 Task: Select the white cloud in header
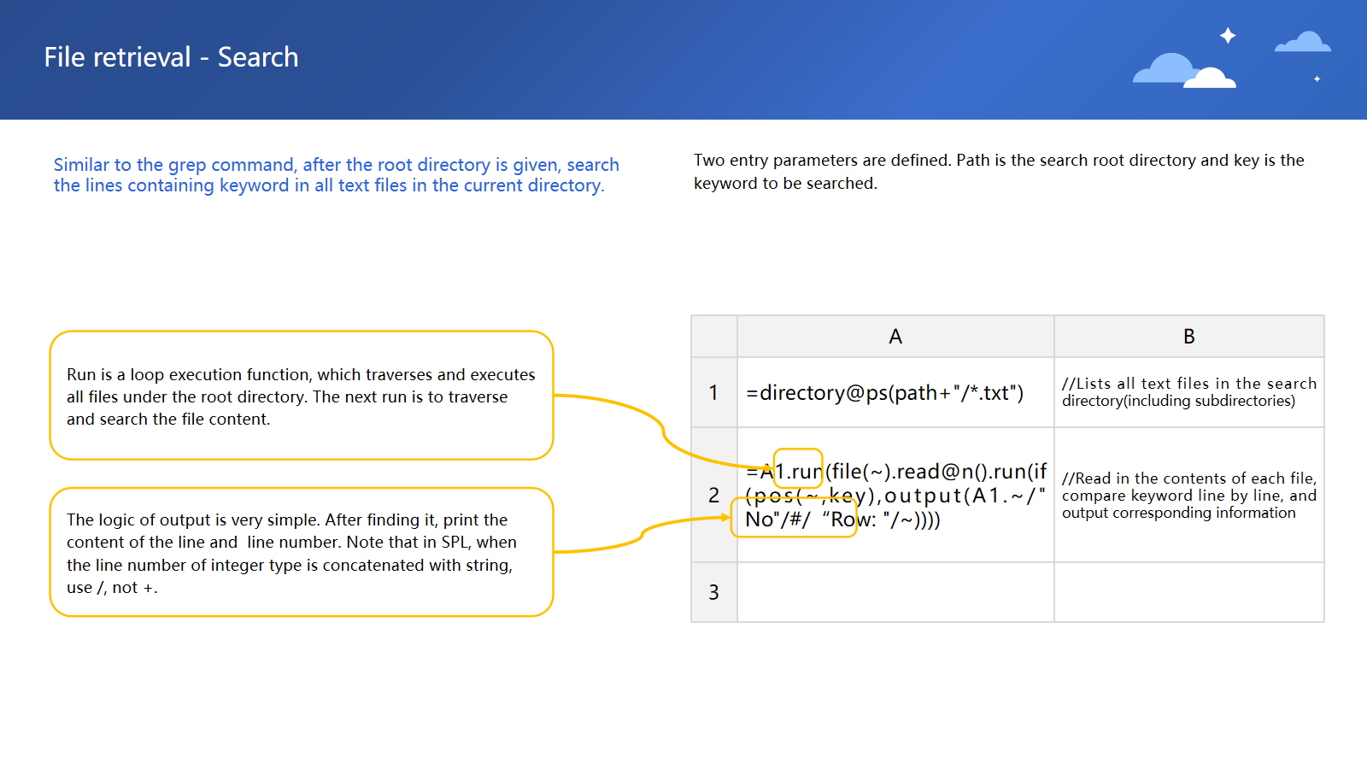point(1211,79)
